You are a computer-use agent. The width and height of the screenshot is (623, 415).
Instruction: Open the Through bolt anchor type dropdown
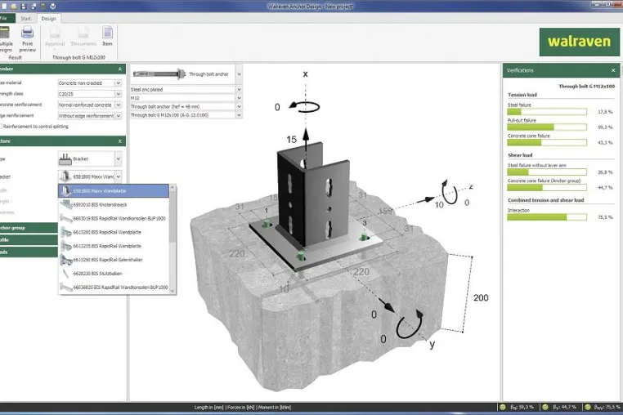click(x=186, y=74)
